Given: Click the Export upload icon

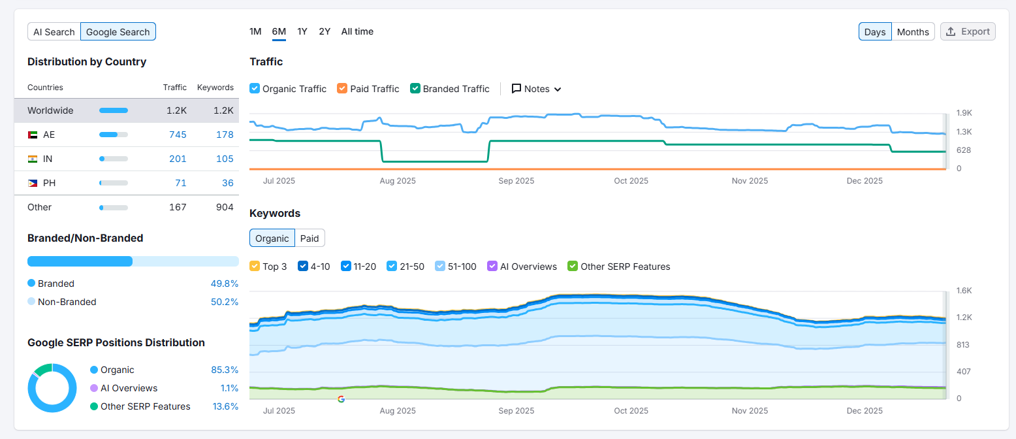Looking at the screenshot, I should [x=951, y=31].
